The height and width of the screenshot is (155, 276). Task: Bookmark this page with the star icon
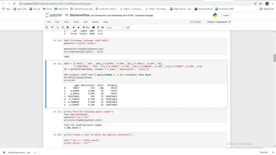260,4
